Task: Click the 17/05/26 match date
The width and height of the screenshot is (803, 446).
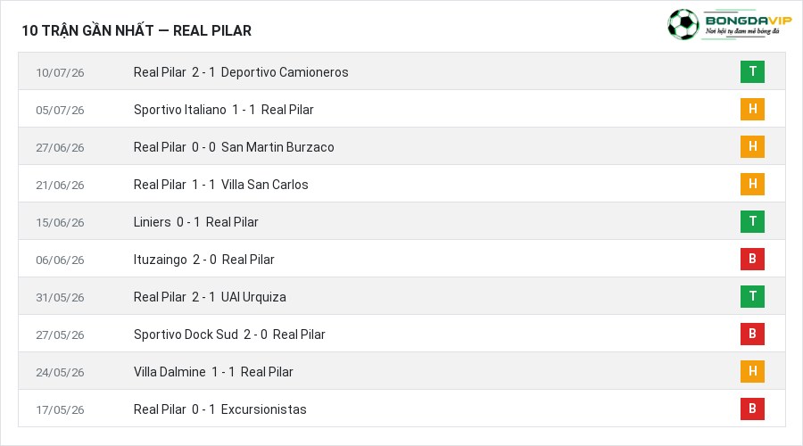Action: click(x=60, y=409)
